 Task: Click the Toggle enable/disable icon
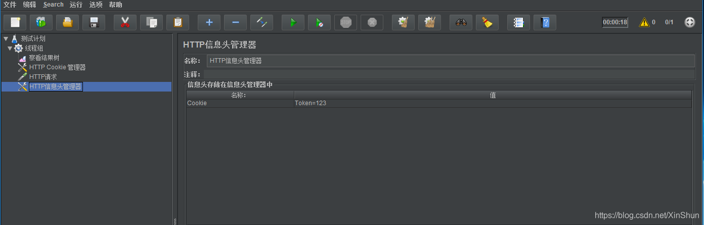point(261,22)
